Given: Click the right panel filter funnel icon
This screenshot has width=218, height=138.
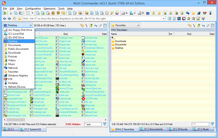Looking at the screenshot, I should 212,124.
